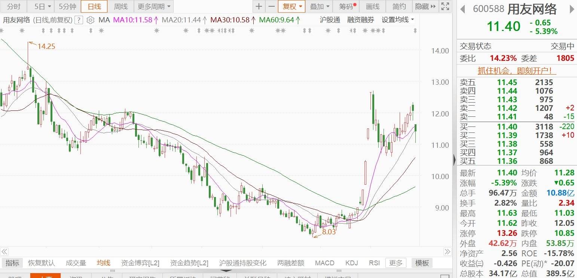Select the 日线 daily chart tab
This screenshot has height=278, width=577.
coord(94,6)
